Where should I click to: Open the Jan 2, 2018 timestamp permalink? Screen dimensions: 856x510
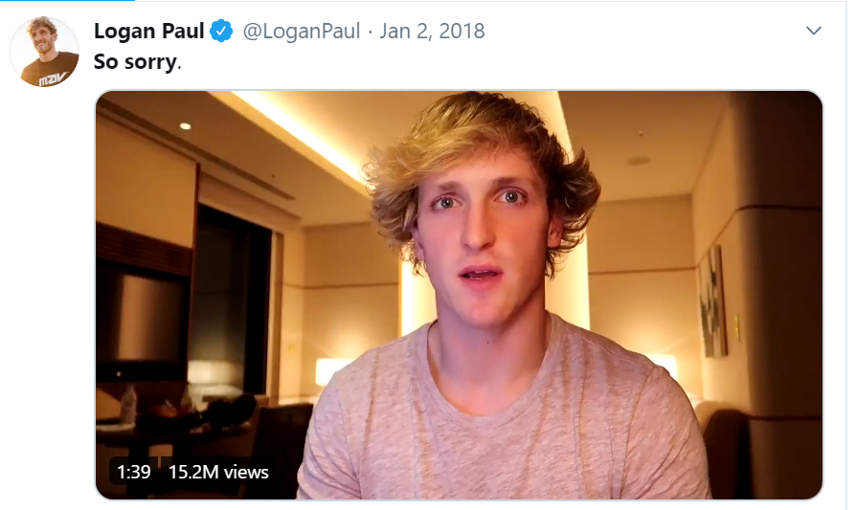point(432,31)
